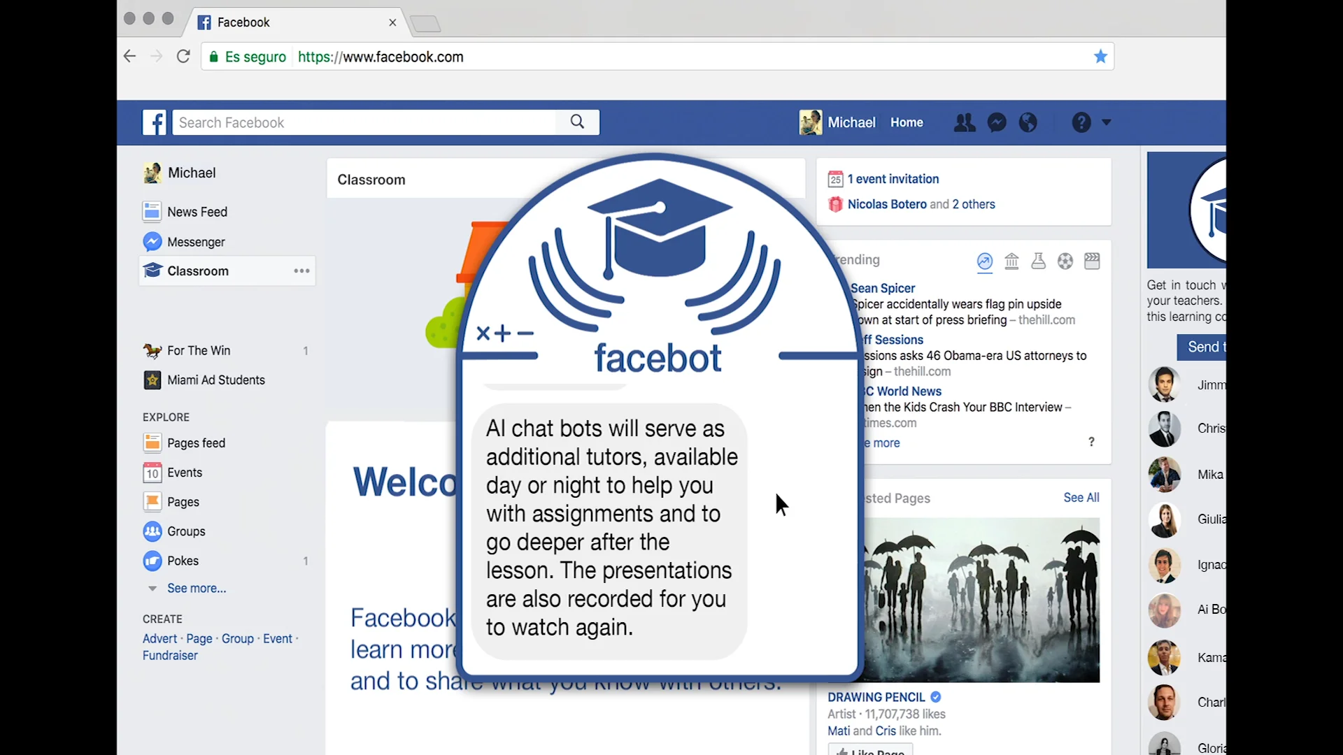Select trending entertainment icon
Image resolution: width=1343 pixels, height=755 pixels.
pyautogui.click(x=1092, y=261)
